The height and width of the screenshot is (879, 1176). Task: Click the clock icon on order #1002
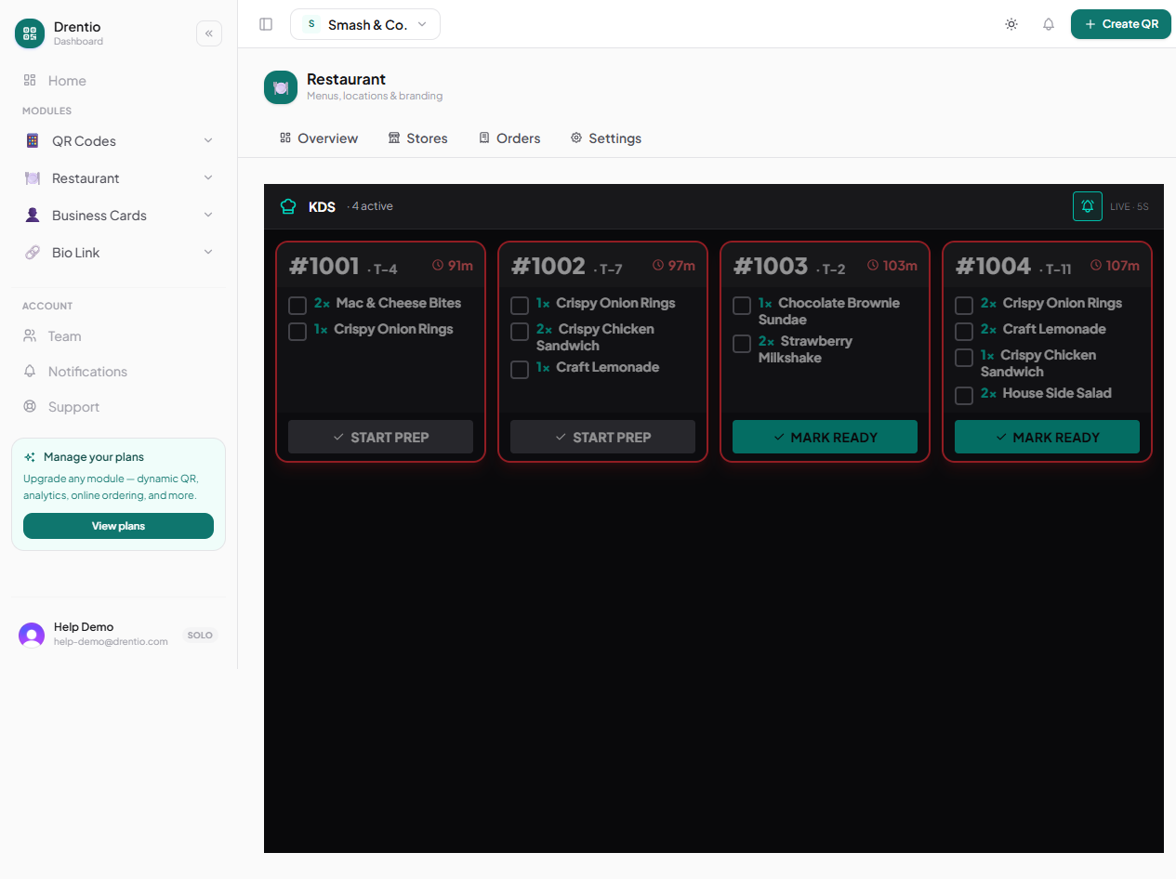658,266
